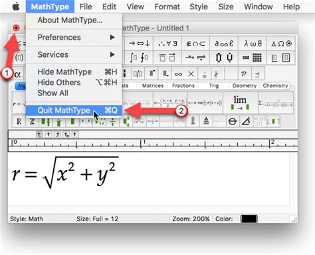Switch to the Fractions tab
The image size is (315, 255).
tap(183, 85)
